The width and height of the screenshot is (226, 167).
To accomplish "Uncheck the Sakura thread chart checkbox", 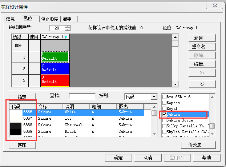I will point(164,114).
